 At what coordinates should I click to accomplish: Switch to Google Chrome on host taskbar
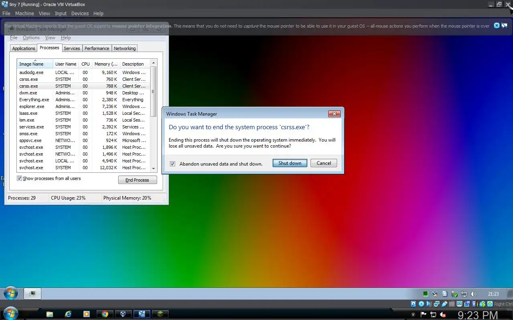click(105, 314)
